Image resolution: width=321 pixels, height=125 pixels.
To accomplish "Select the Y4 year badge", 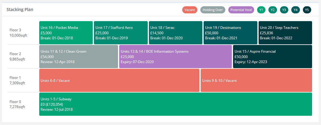I will [295, 10].
